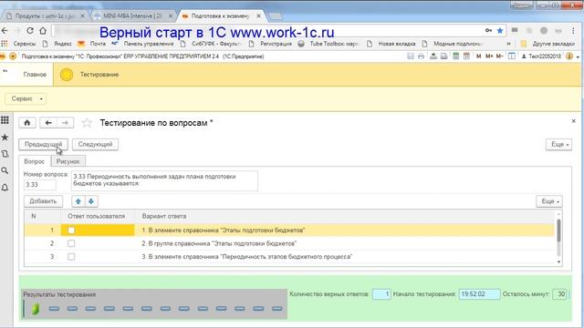Tick the checkbox for answer 3
The width and height of the screenshot is (584, 328).
tap(71, 257)
